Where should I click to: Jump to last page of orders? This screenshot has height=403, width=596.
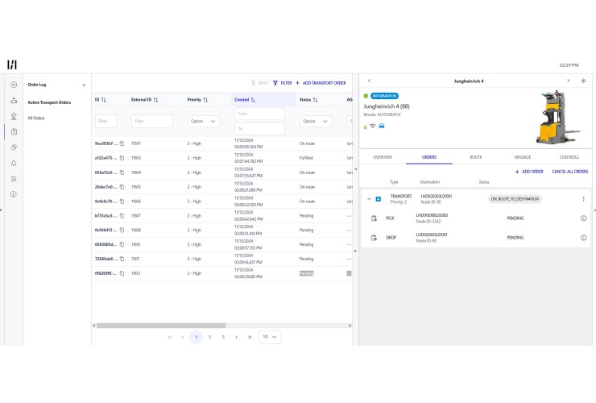tap(250, 337)
